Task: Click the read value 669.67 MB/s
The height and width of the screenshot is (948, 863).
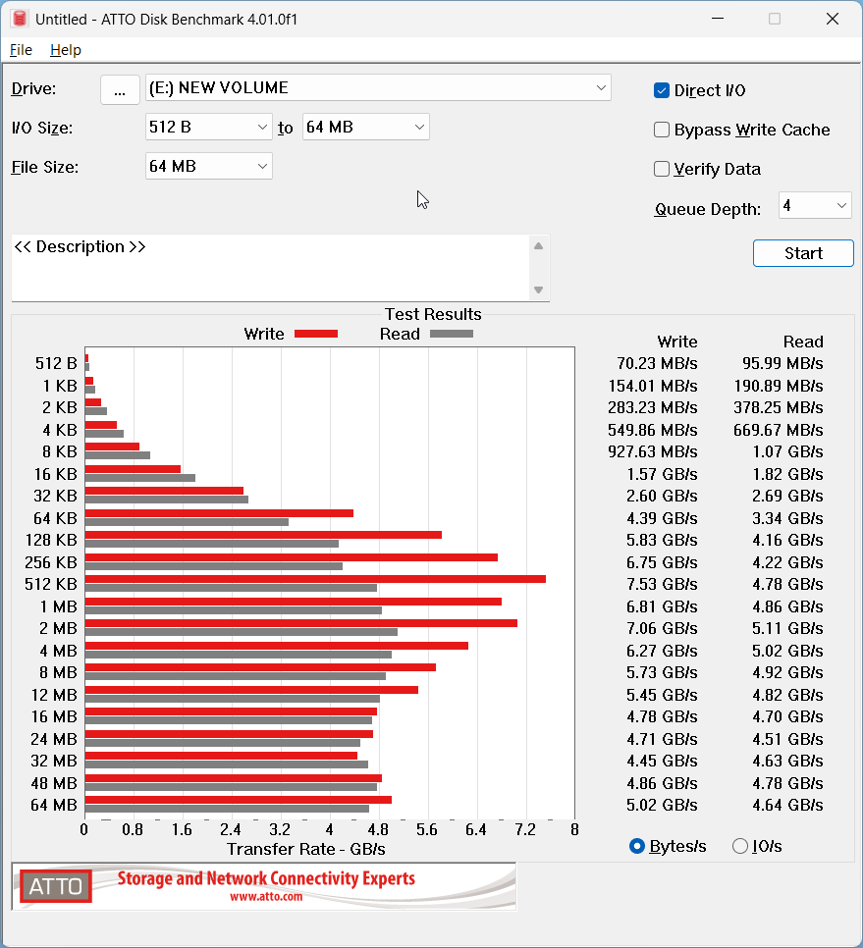Action: (x=779, y=430)
